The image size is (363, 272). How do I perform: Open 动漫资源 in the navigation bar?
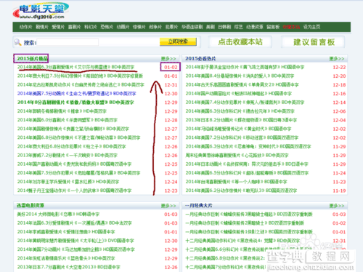coord(255,27)
